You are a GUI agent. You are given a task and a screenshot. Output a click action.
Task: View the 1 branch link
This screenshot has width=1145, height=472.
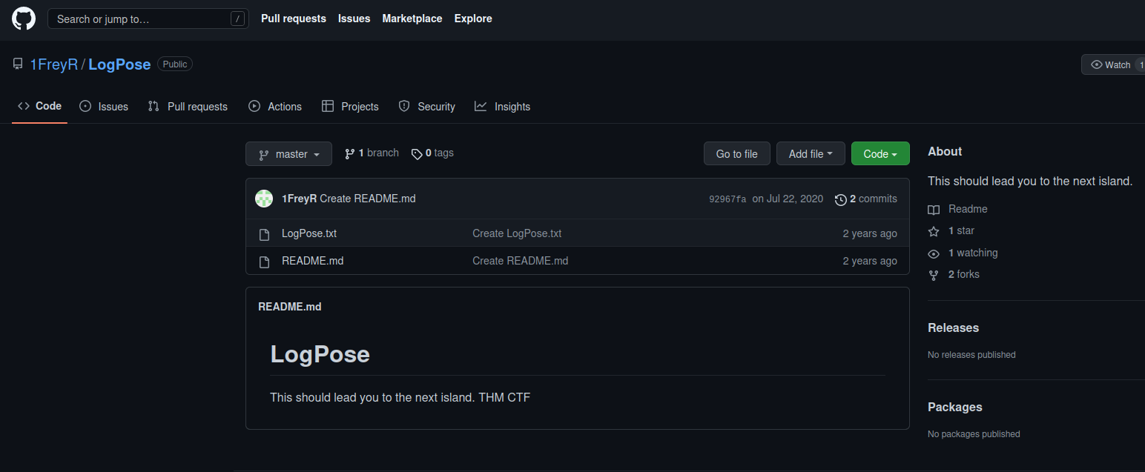pos(372,153)
